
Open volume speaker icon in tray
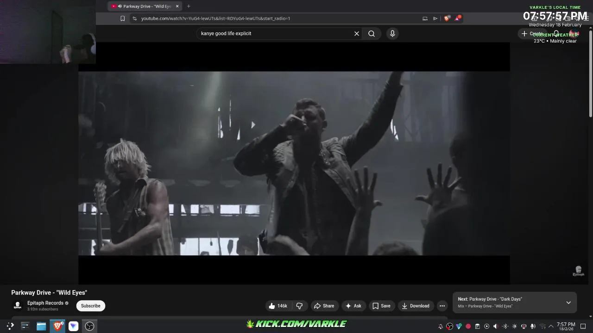[496, 327]
